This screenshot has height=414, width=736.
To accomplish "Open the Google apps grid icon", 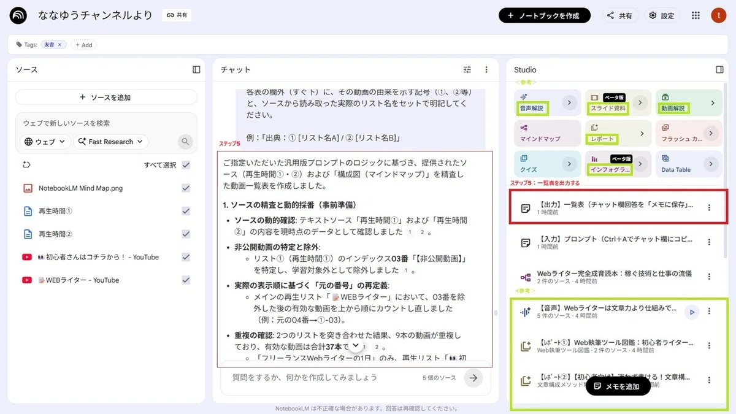I will click(x=696, y=15).
